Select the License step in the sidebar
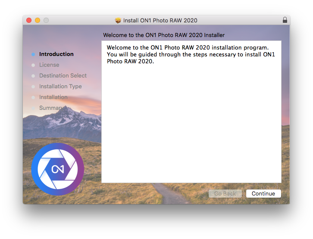The height and width of the screenshot is (239, 313). 49,65
